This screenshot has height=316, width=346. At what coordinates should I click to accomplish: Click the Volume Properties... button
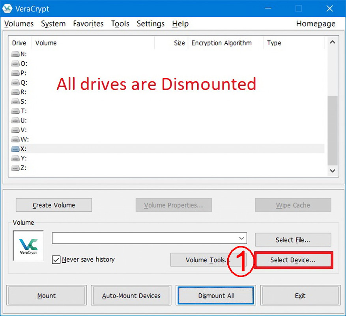pyautogui.click(x=174, y=205)
